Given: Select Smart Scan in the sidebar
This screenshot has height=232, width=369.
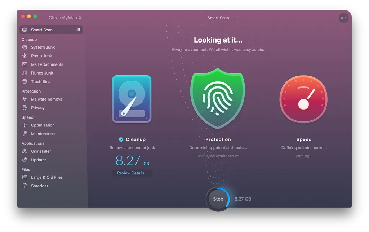Looking at the screenshot, I should click(x=51, y=30).
